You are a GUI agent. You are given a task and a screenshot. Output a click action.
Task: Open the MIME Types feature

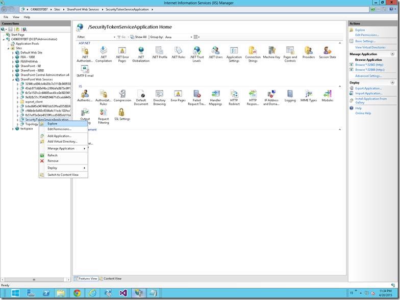pos(309,96)
